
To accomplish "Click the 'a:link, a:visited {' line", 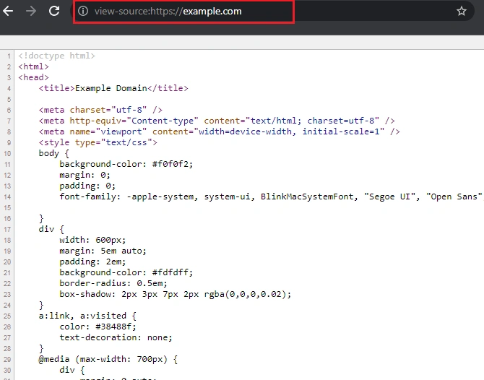I will pos(87,316).
